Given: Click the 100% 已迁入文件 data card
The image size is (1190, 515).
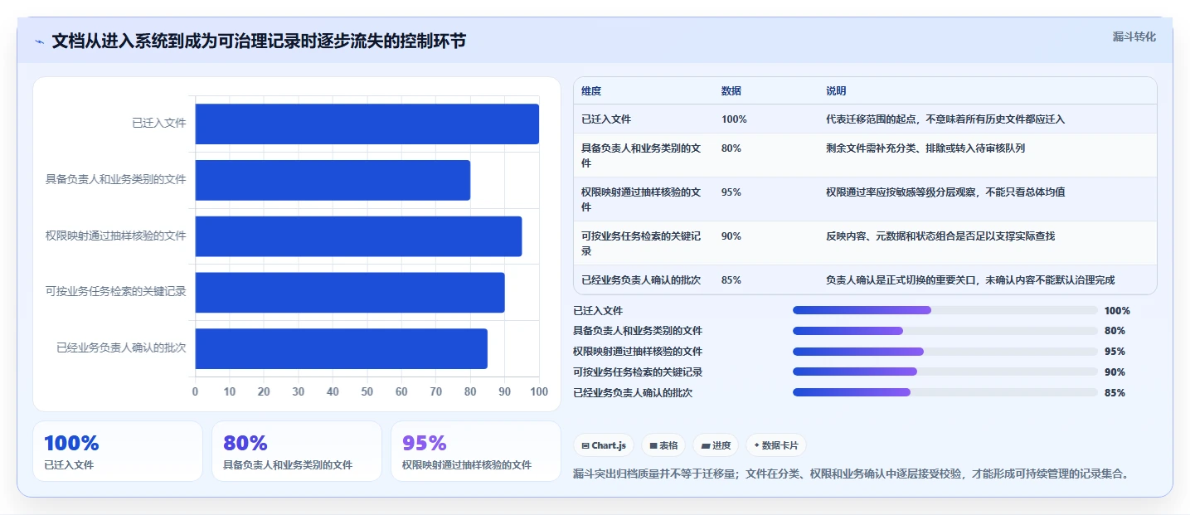Looking at the screenshot, I should click(x=118, y=451).
